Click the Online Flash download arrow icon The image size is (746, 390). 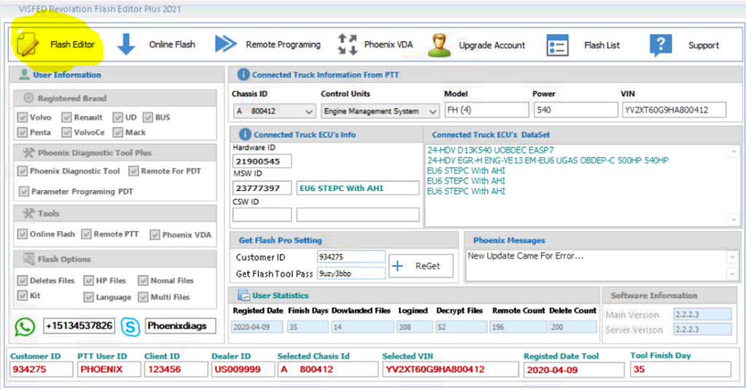coord(126,44)
